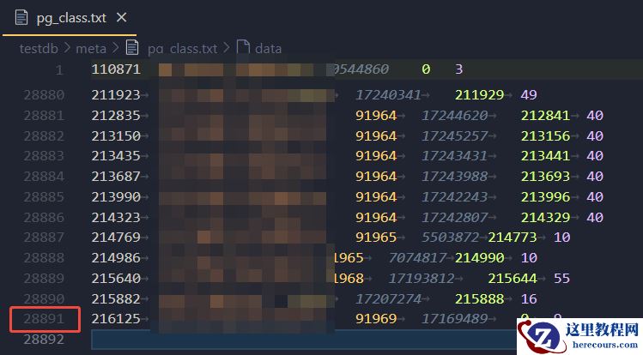Click value 212835

coord(116,116)
